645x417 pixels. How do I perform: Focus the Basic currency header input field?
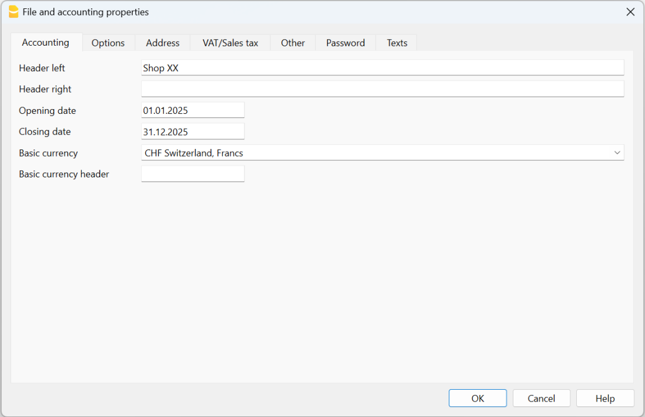(x=193, y=174)
